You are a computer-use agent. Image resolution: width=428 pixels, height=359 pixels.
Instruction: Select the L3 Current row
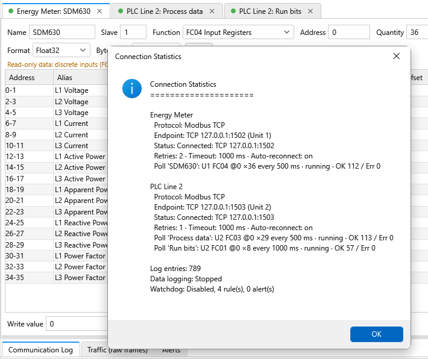[x=57, y=145]
